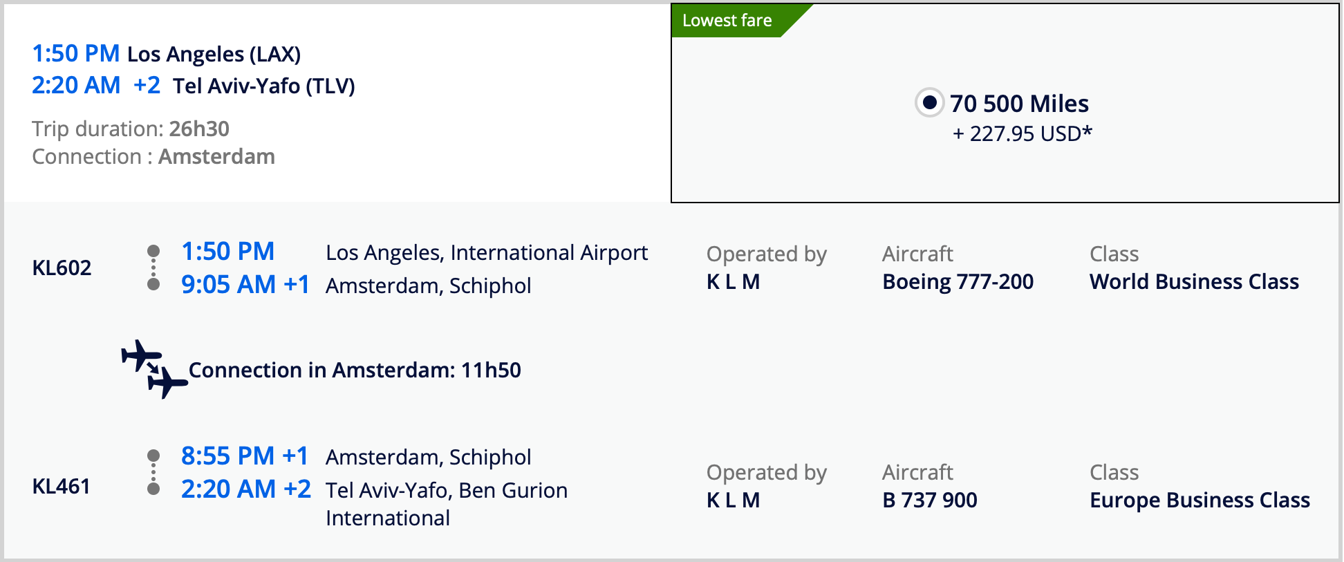Viewport: 1344px width, 562px height.
Task: Click the airplane connection icon
Action: coord(152,370)
